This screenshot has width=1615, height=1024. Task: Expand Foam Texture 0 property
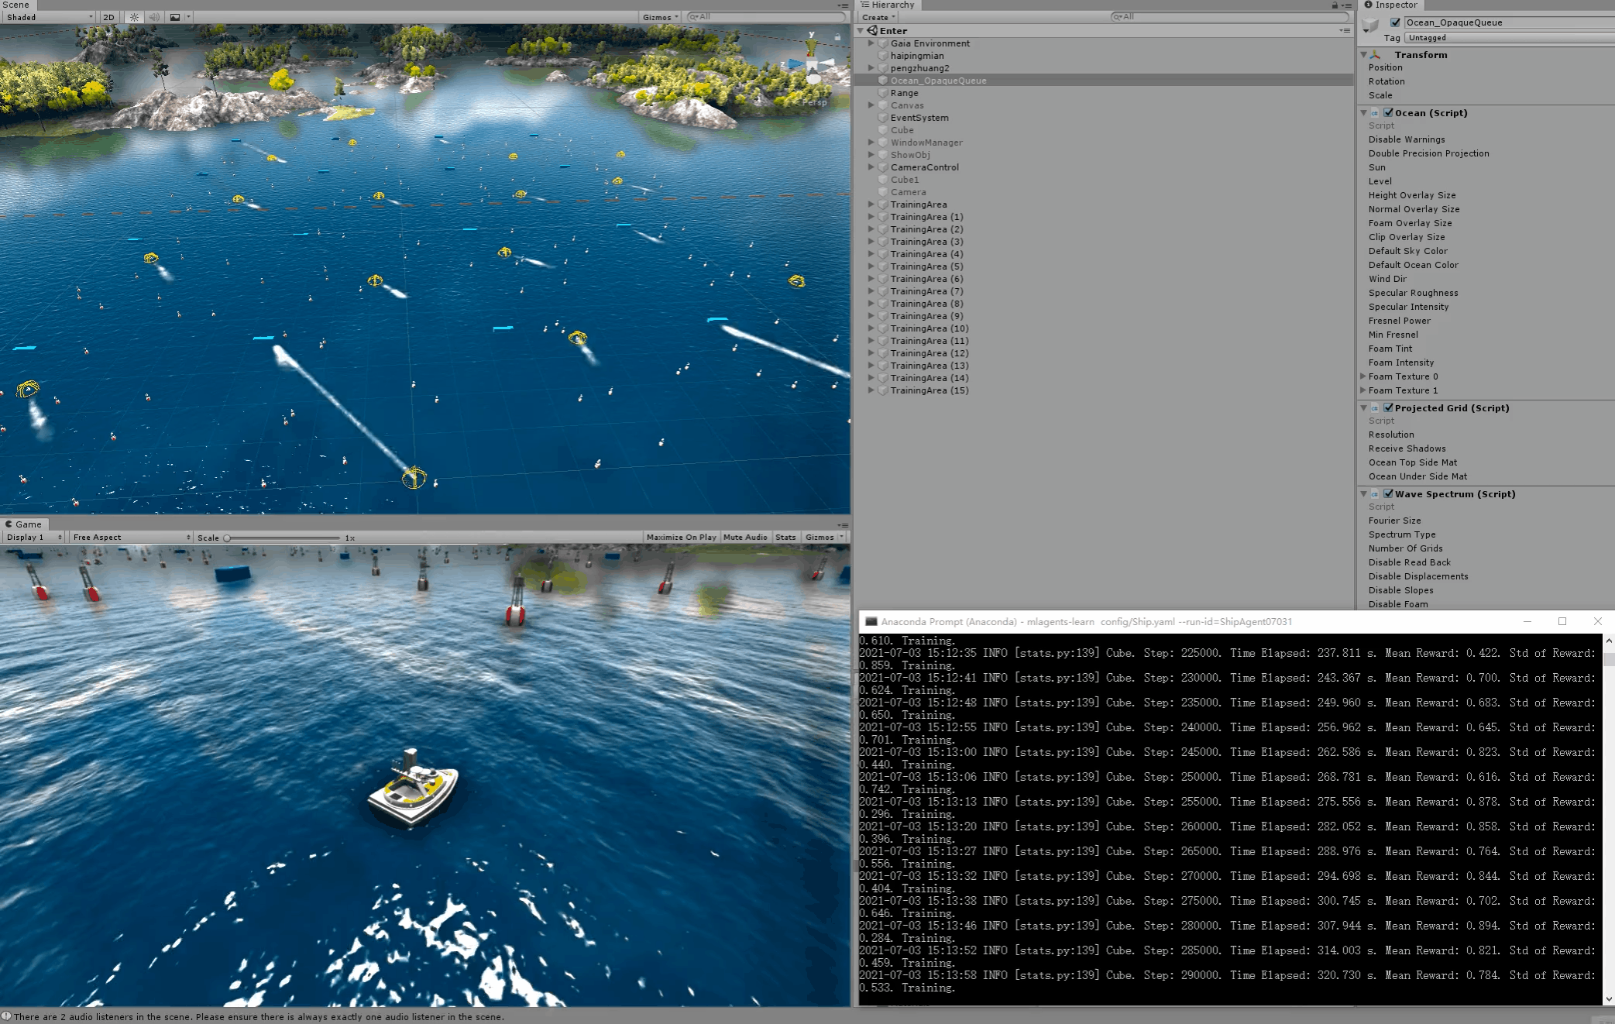pyautogui.click(x=1363, y=376)
